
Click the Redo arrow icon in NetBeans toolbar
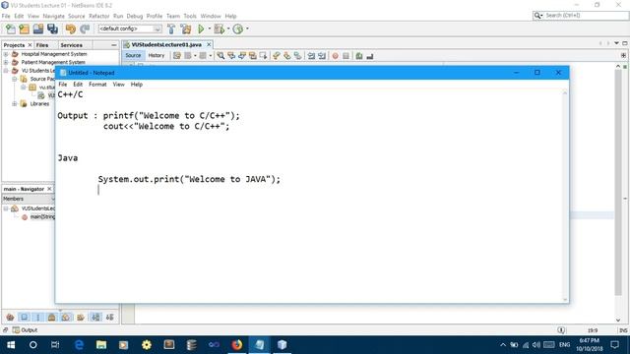tap(85, 29)
